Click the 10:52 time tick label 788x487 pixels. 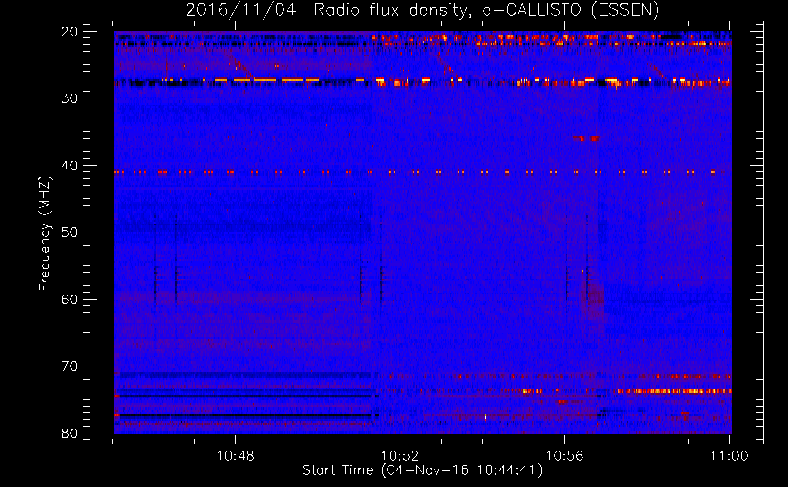click(400, 456)
